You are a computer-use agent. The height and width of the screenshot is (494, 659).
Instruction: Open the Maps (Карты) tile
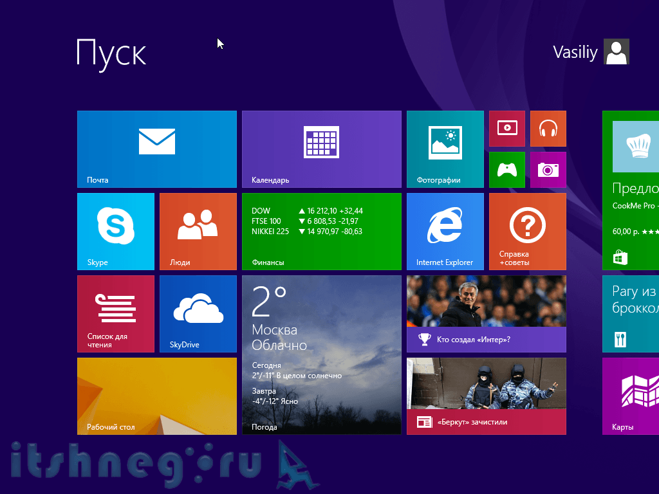coord(631,396)
